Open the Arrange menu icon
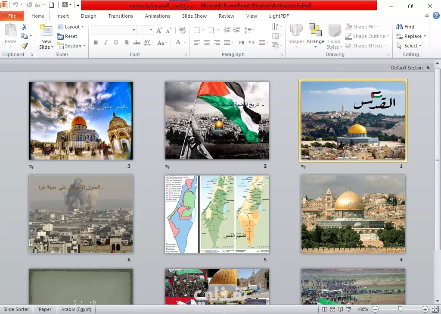Screen dimensions: 441x314 tap(315, 30)
